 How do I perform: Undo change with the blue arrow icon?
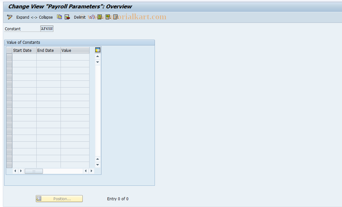pos(92,17)
